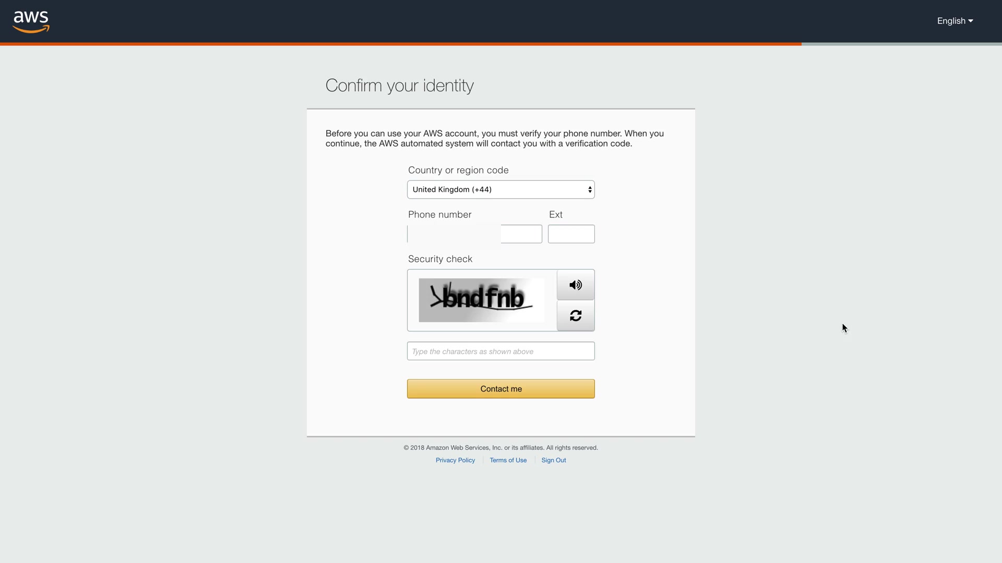Screen dimensions: 1002x563
Task: Play the audio security check
Action: click(x=575, y=285)
